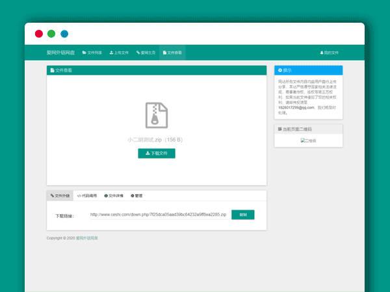Viewport: 390px width, 292px height.
Task: Open 我的文件 user menu
Action: 330,52
